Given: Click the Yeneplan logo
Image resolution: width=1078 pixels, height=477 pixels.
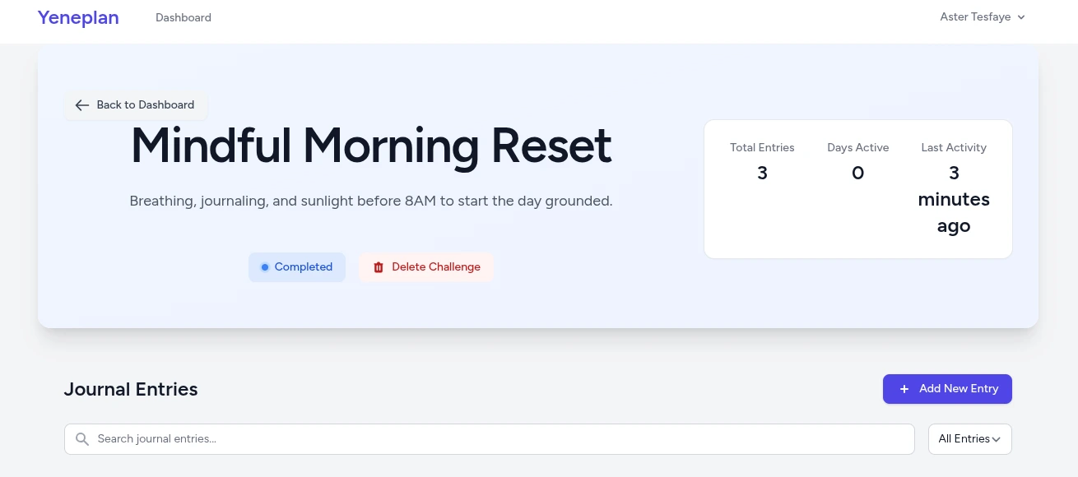Looking at the screenshot, I should (78, 17).
